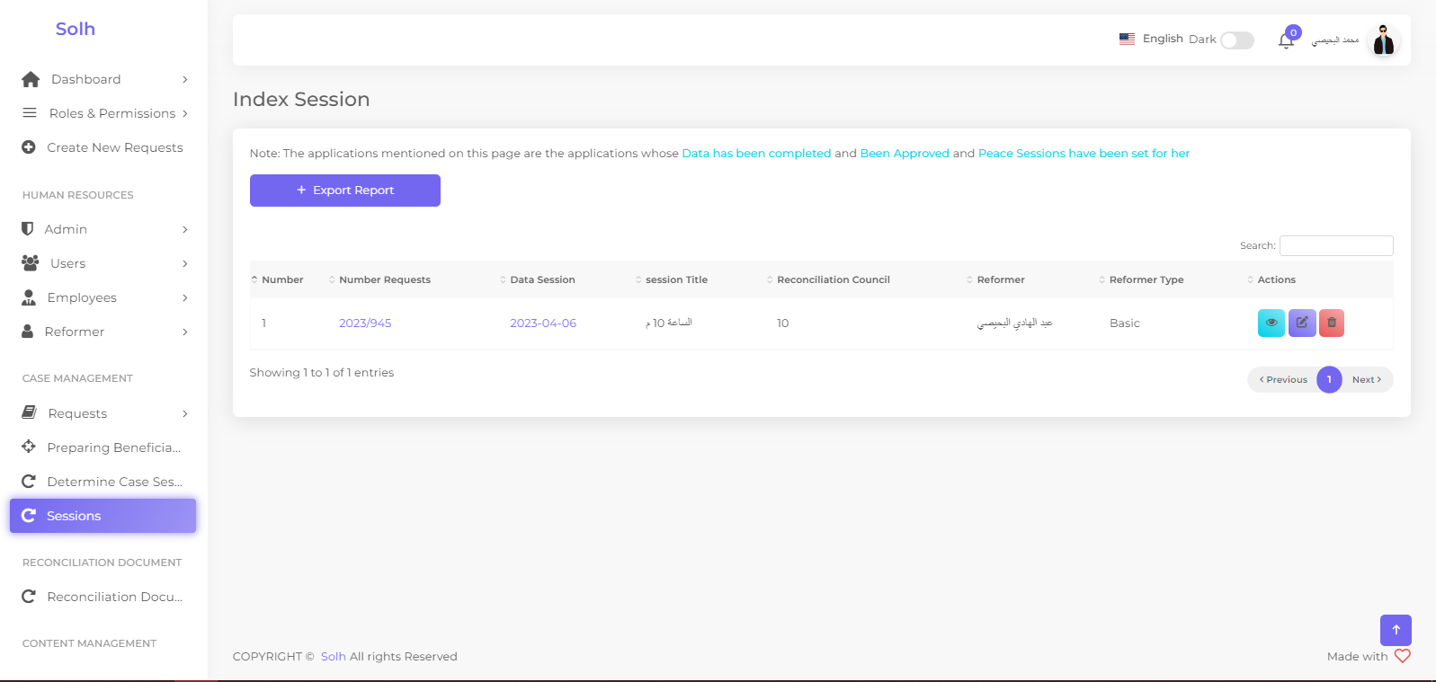This screenshot has height=682, width=1436.
Task: Edit the session using pencil icon
Action: point(1301,323)
